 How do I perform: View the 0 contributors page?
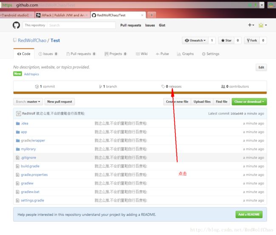click(x=235, y=86)
